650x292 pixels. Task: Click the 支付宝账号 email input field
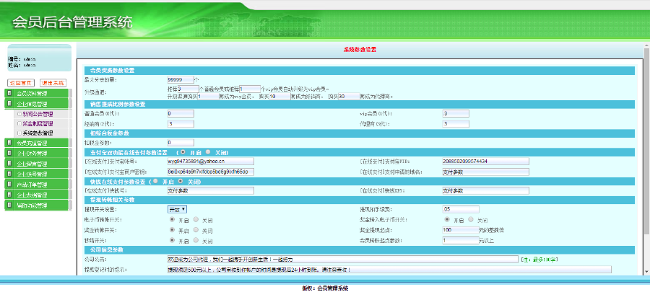pyautogui.click(x=210, y=162)
